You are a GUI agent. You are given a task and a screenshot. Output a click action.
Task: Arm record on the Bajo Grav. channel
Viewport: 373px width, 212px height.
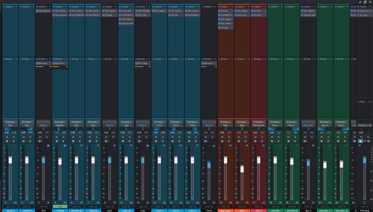(222, 141)
